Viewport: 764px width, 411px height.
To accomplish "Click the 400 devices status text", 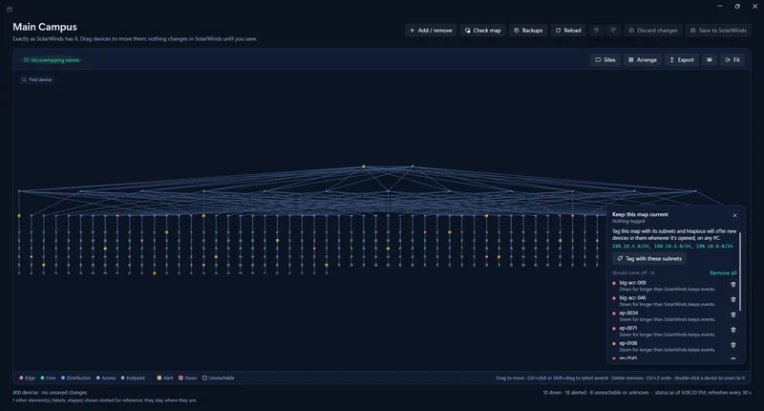I will coord(50,393).
